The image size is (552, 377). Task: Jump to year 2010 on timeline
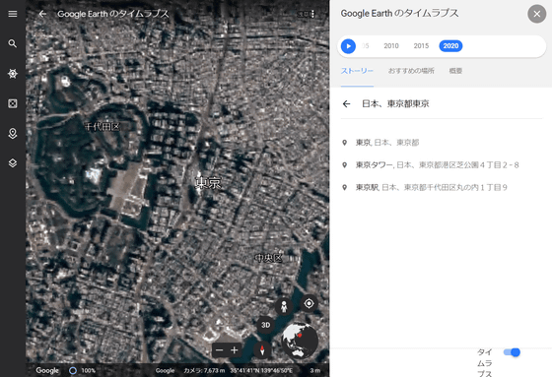click(x=391, y=46)
